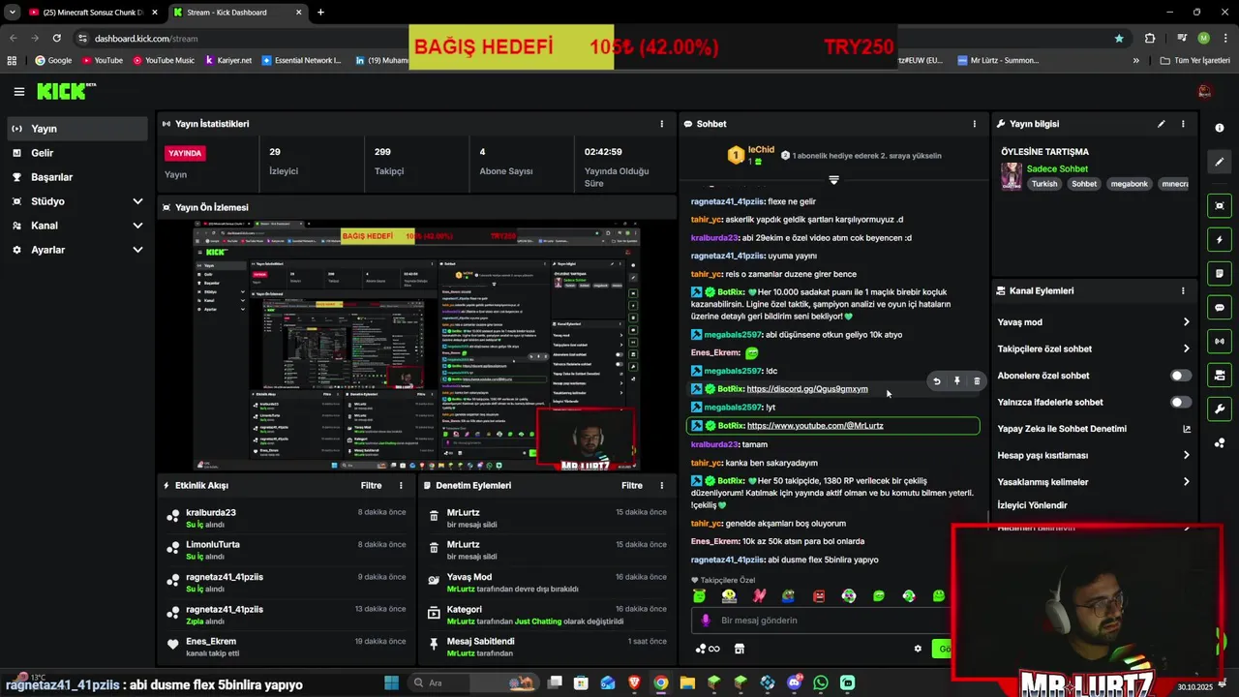1239x697 pixels.
Task: Click the Sadece Sohbet category link
Action: 1057,169
